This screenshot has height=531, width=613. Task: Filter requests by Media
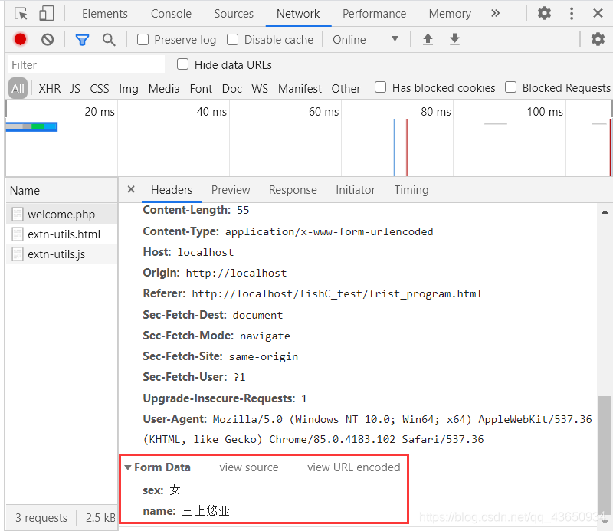pyautogui.click(x=164, y=89)
